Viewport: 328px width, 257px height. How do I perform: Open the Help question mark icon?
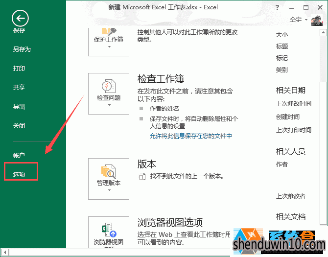point(278,7)
